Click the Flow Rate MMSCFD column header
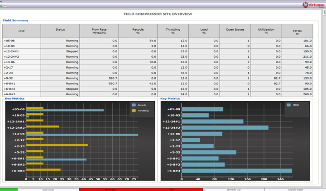This screenshot has width=326, height=191. [99, 31]
